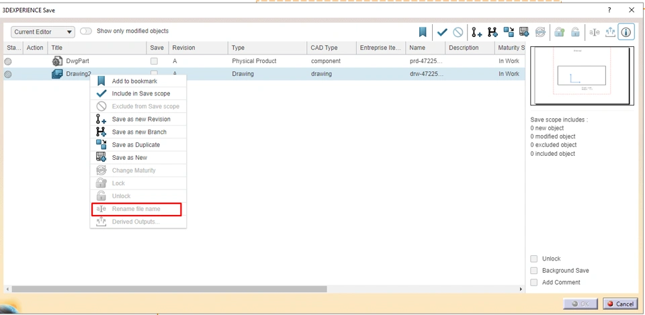The width and height of the screenshot is (645, 315).
Task: Sort by the Action column header
Action: 36,48
